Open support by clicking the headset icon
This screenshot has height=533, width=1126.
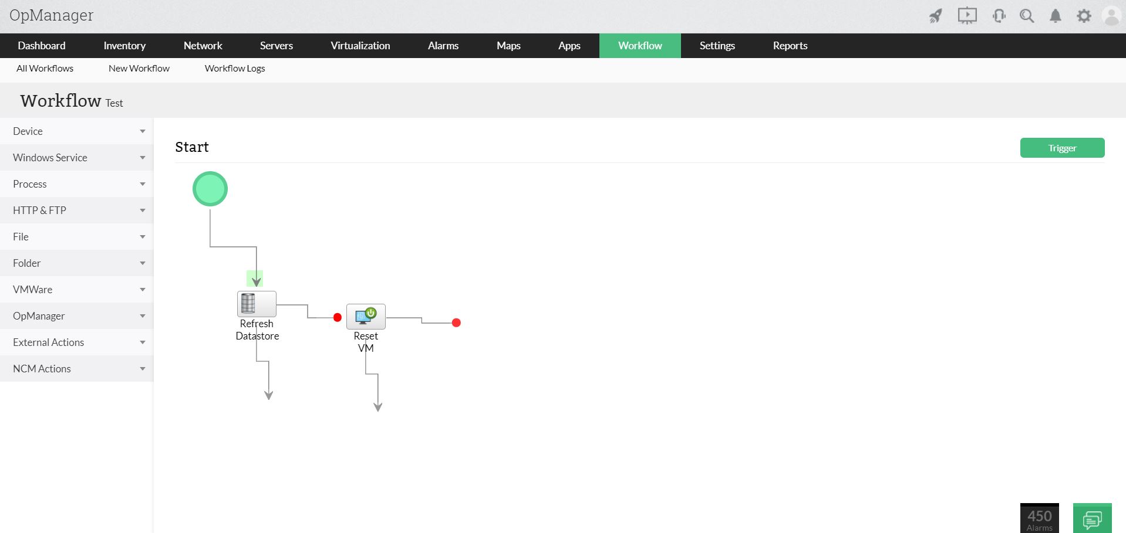pyautogui.click(x=998, y=16)
